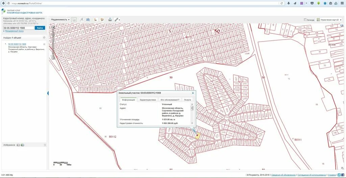
Task: Delete favorites with the trash icon
Action: pyautogui.click(x=45, y=145)
